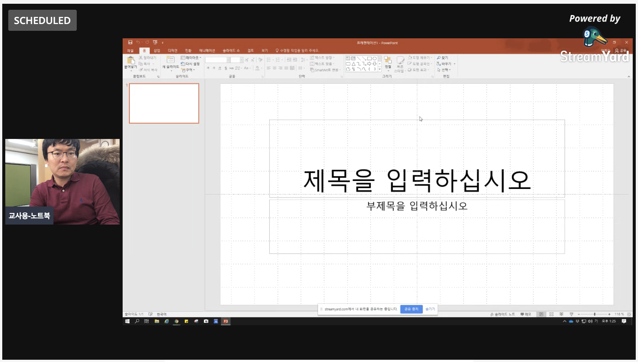Collapse the ribbon with the chevron arrow
Screen dimensions: 638x362
(x=629, y=77)
